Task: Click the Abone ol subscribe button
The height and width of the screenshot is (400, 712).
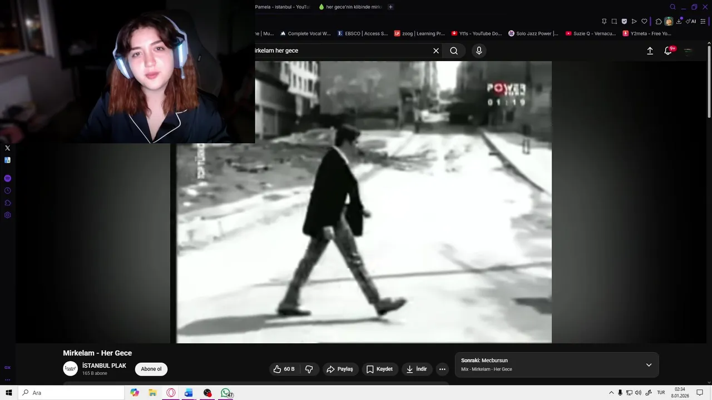Action: click(151, 369)
